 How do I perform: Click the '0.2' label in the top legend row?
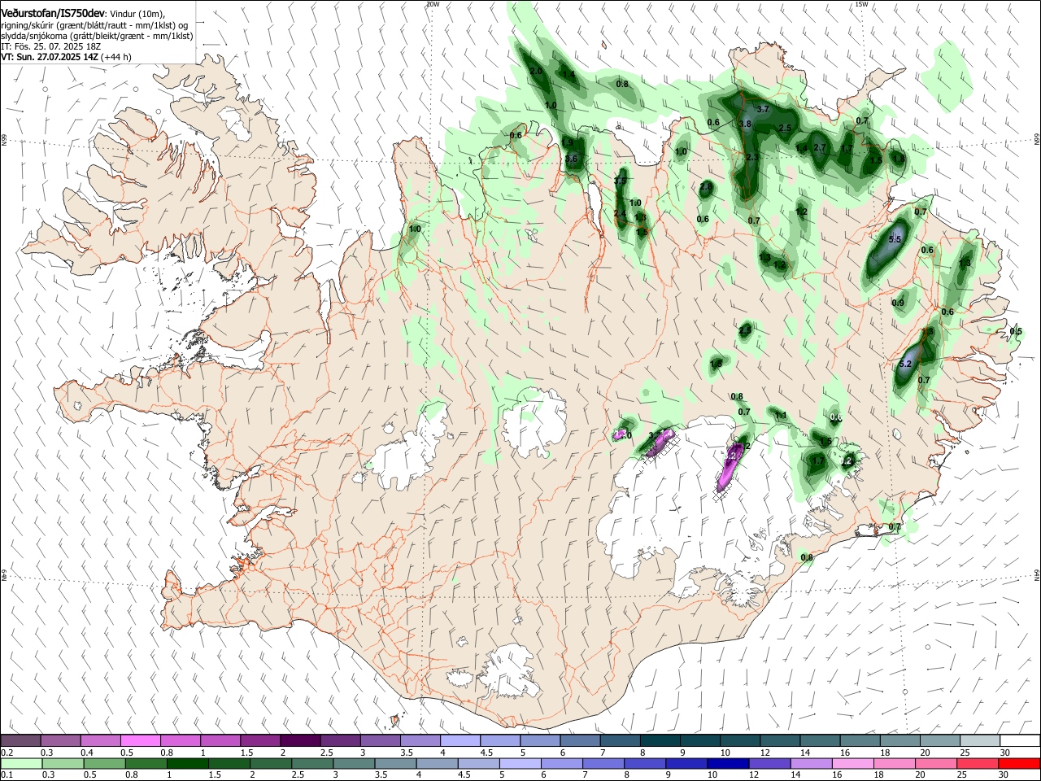[x=7, y=753]
